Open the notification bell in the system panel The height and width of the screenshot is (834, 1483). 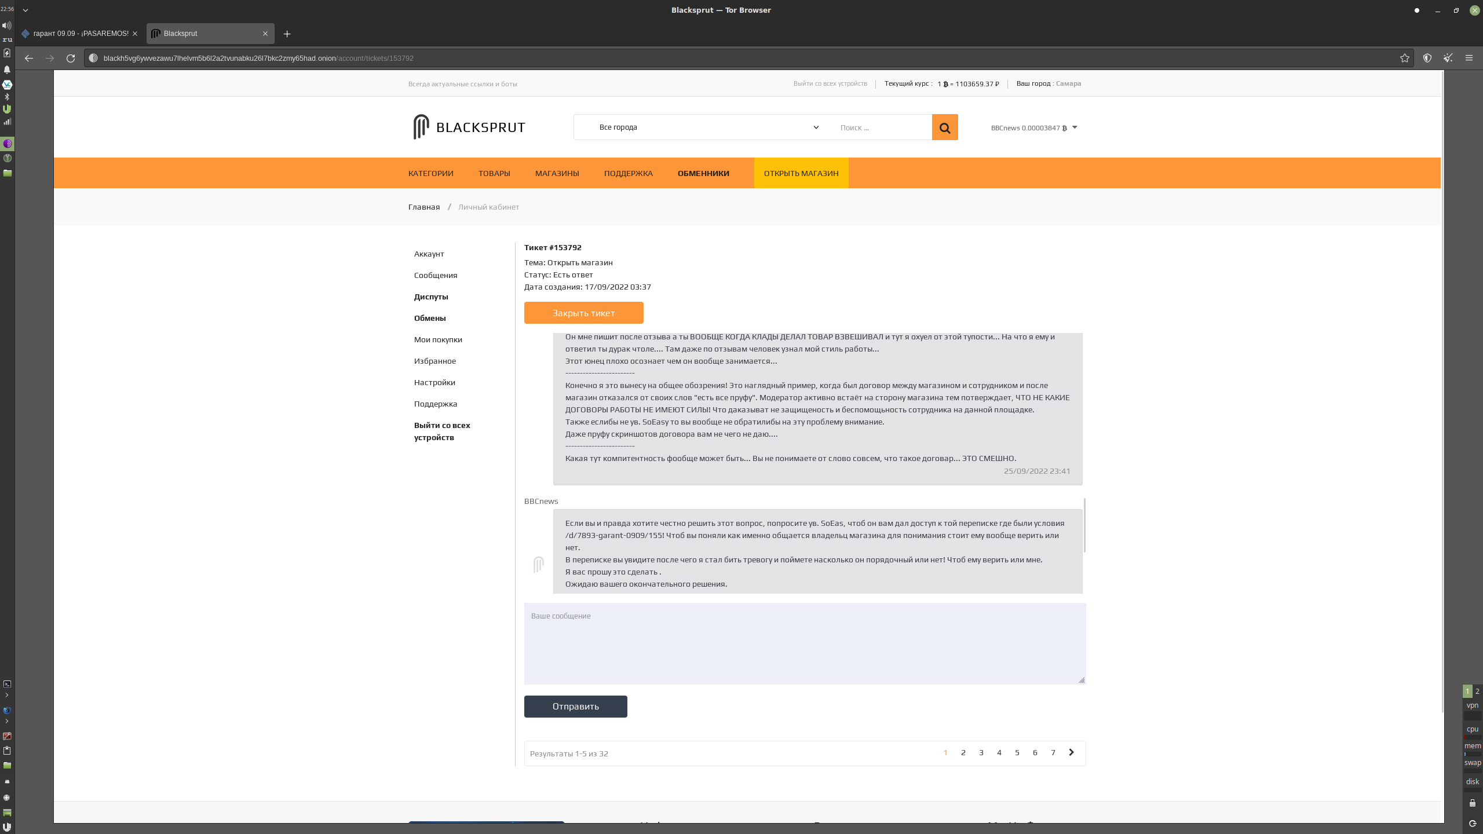point(7,69)
